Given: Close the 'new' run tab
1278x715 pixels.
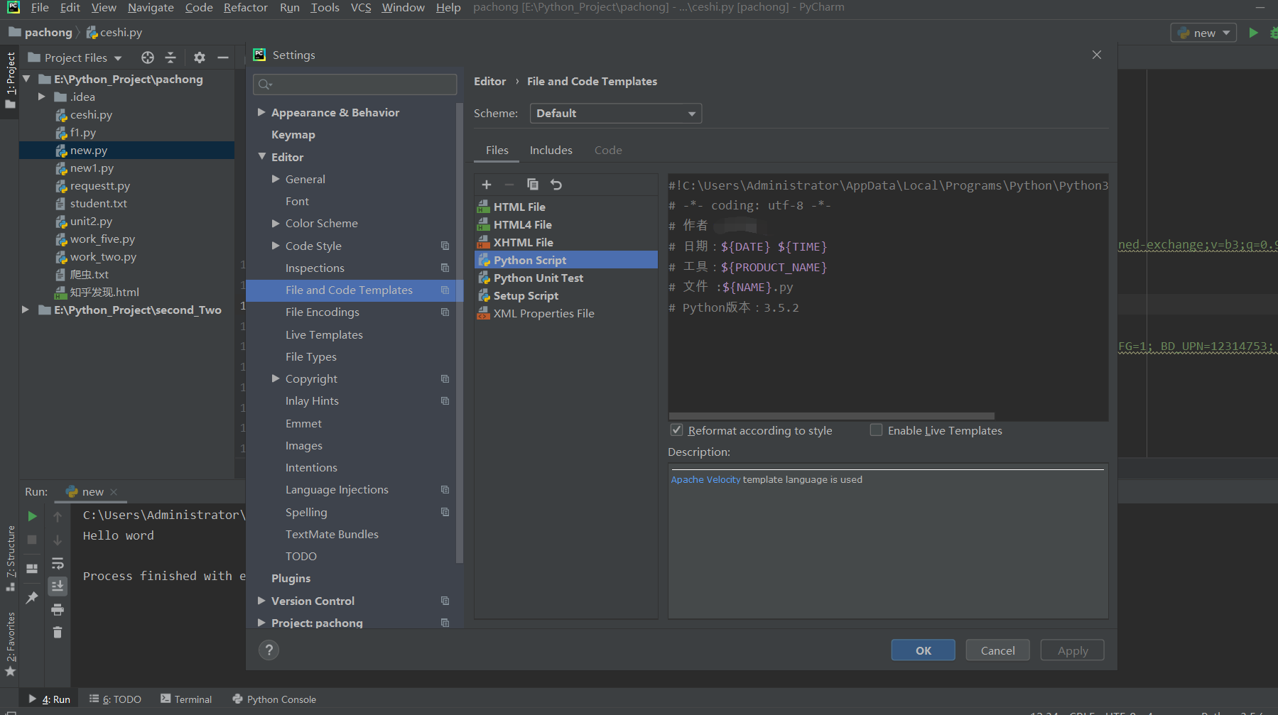Looking at the screenshot, I should 114,491.
